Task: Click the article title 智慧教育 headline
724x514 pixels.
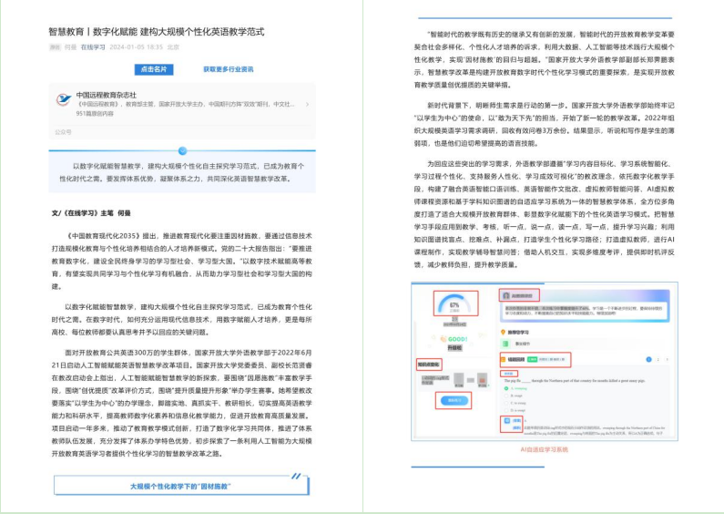Action: (x=157, y=31)
